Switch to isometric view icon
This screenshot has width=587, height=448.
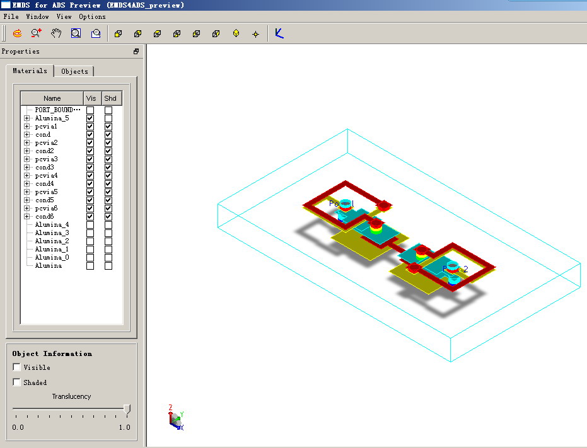[236, 33]
